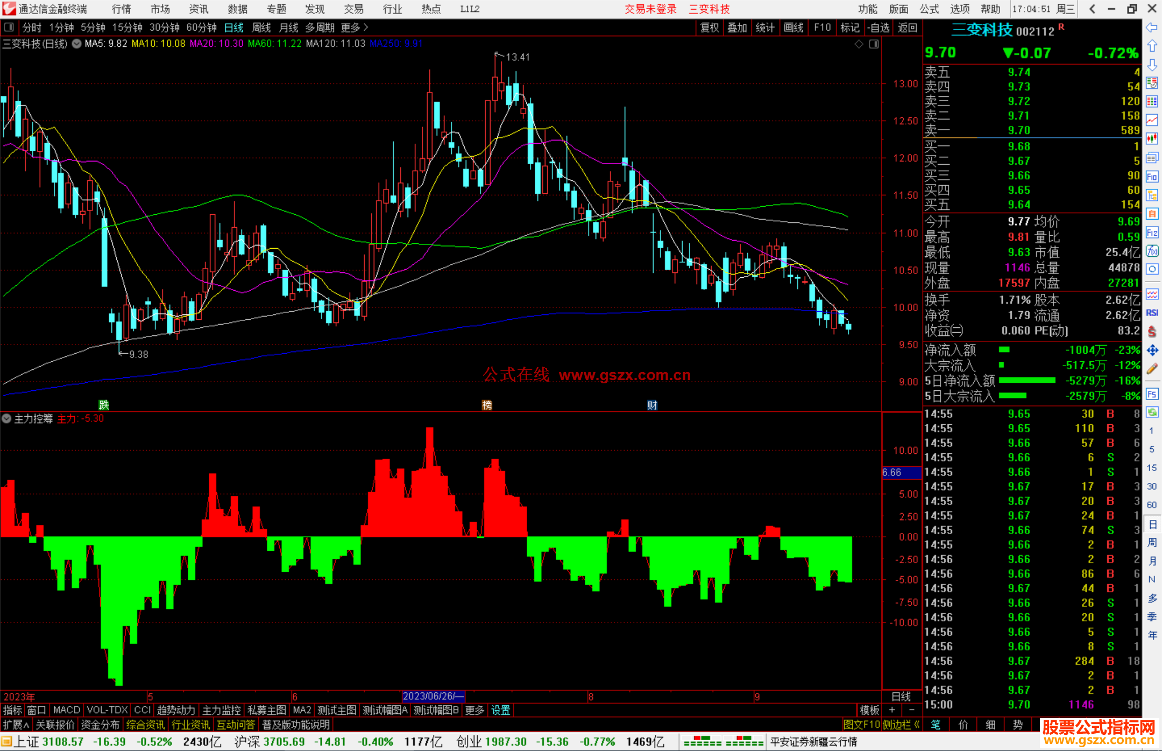Image resolution: width=1162 pixels, height=751 pixels.
Task: Switch to the MACD indicator tab
Action: 66,710
